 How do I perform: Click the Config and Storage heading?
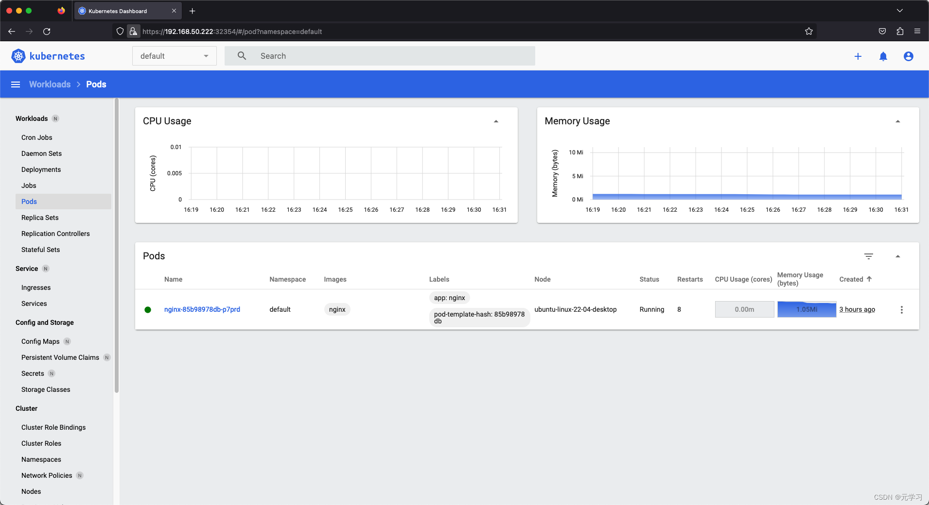[x=45, y=322]
